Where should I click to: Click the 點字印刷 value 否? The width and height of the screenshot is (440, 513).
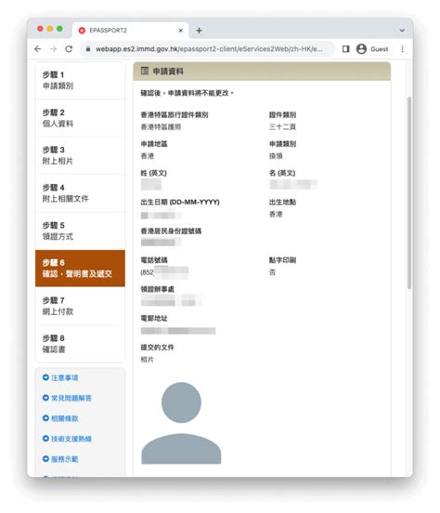272,272
